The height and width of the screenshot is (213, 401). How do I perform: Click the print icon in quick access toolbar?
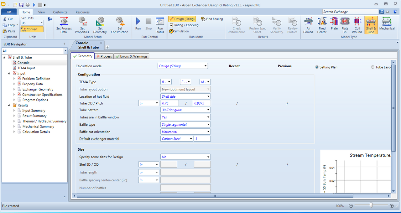pos(28,5)
